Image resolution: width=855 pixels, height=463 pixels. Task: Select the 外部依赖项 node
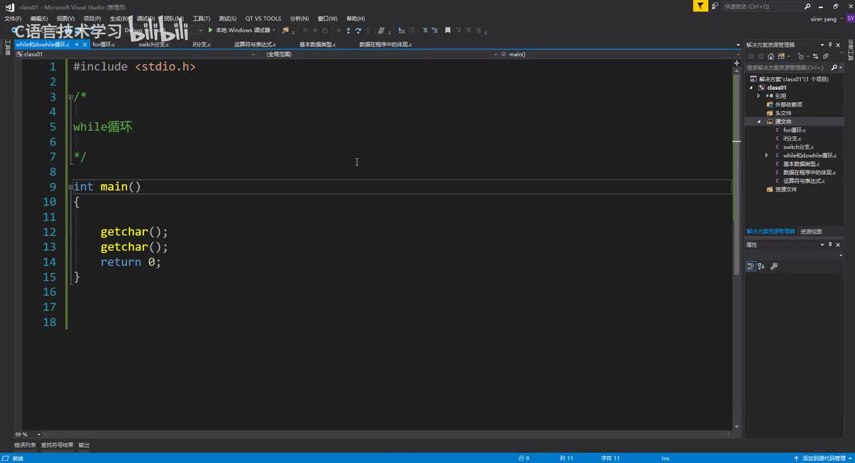tap(788, 105)
